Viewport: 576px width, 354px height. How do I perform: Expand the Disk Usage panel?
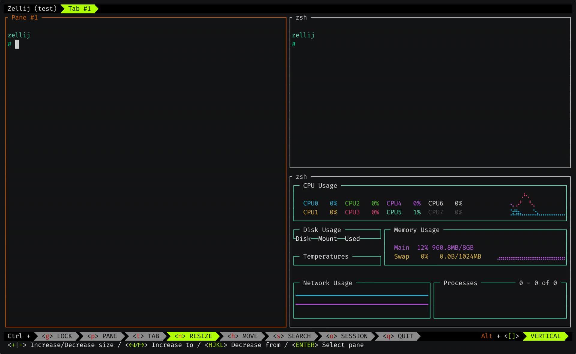[x=322, y=230]
